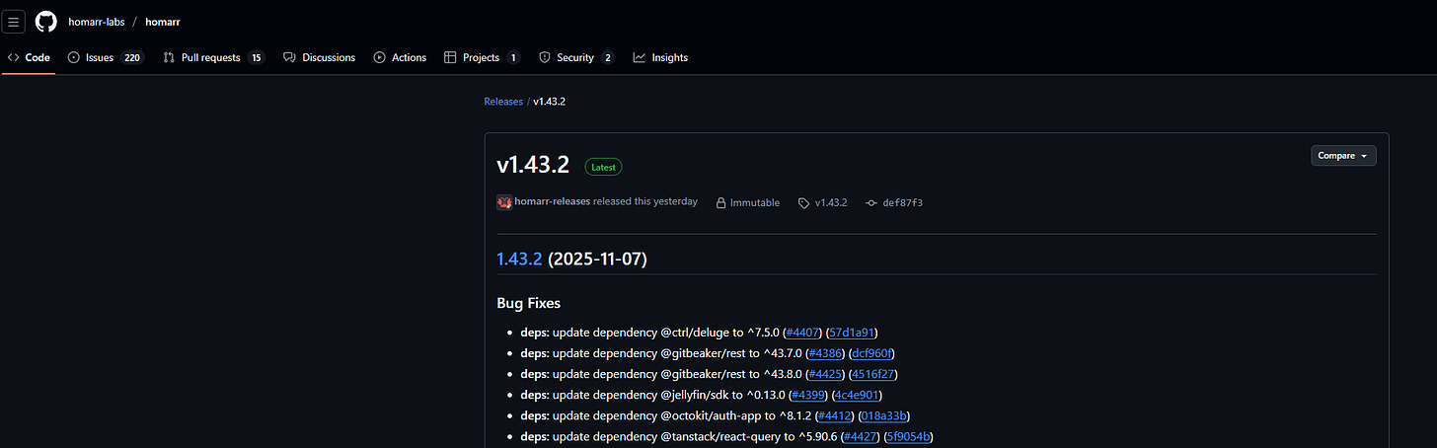Open commit 4c4e901
This screenshot has width=1437, height=448.
(x=858, y=395)
